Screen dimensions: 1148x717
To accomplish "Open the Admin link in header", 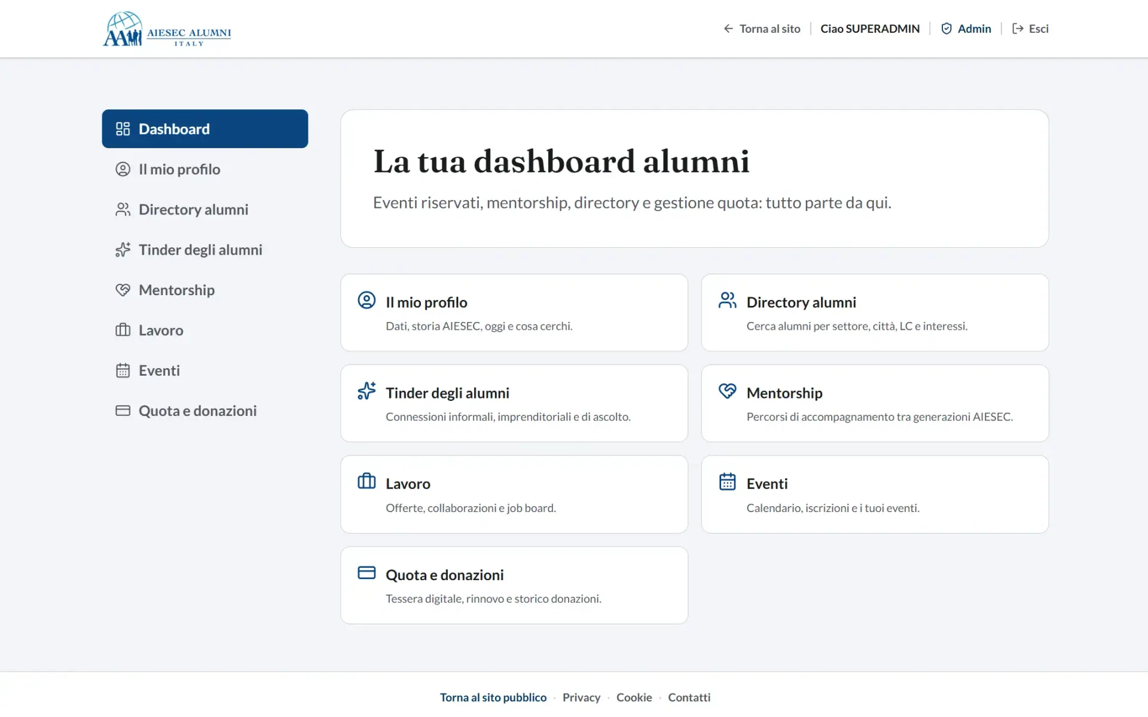I will point(966,29).
